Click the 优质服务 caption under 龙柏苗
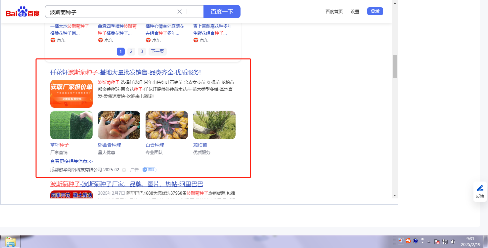488x248 pixels. pos(202,153)
